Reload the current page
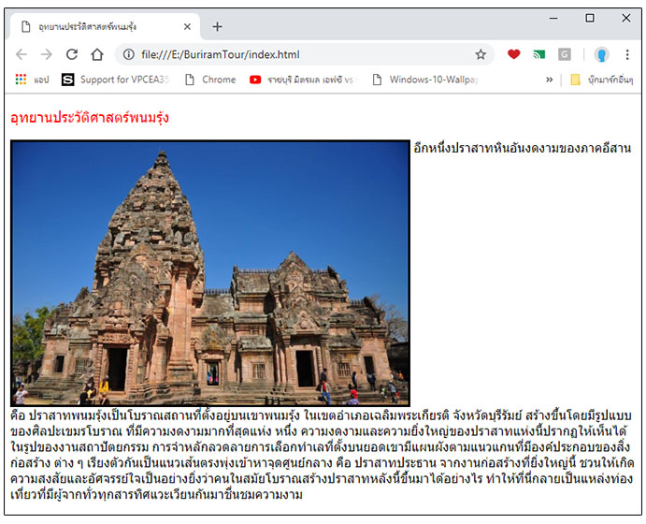Image resolution: width=646 pixels, height=524 pixels. pyautogui.click(x=71, y=54)
